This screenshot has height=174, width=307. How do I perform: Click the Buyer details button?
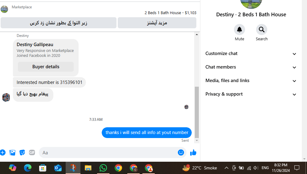[46, 67]
